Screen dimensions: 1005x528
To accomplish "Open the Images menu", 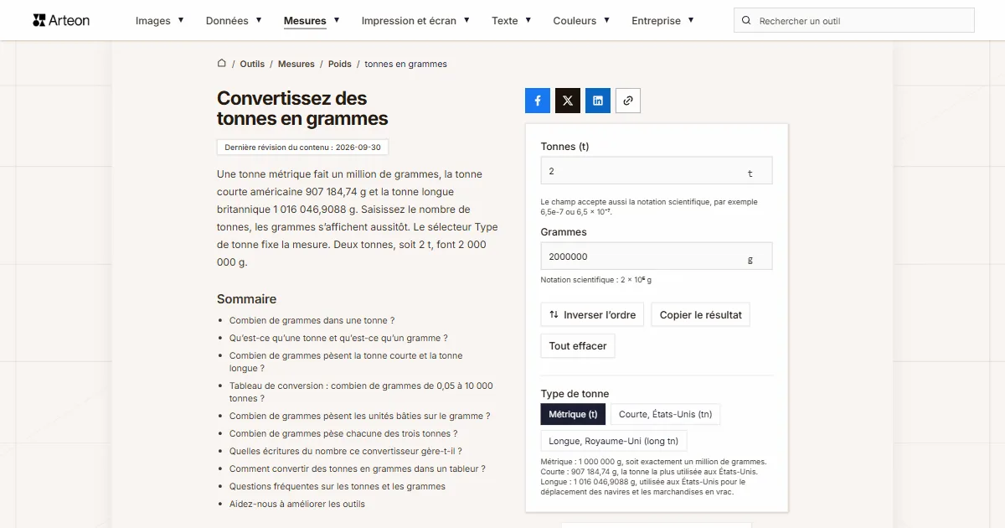I will coord(160,20).
